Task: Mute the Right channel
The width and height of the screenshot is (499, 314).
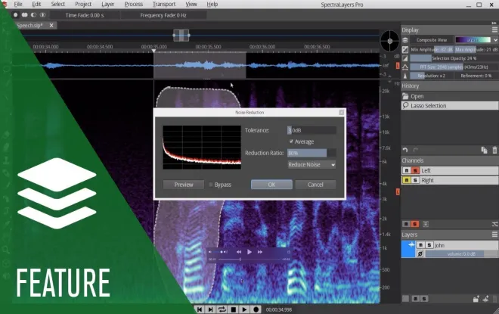Action: (407, 180)
